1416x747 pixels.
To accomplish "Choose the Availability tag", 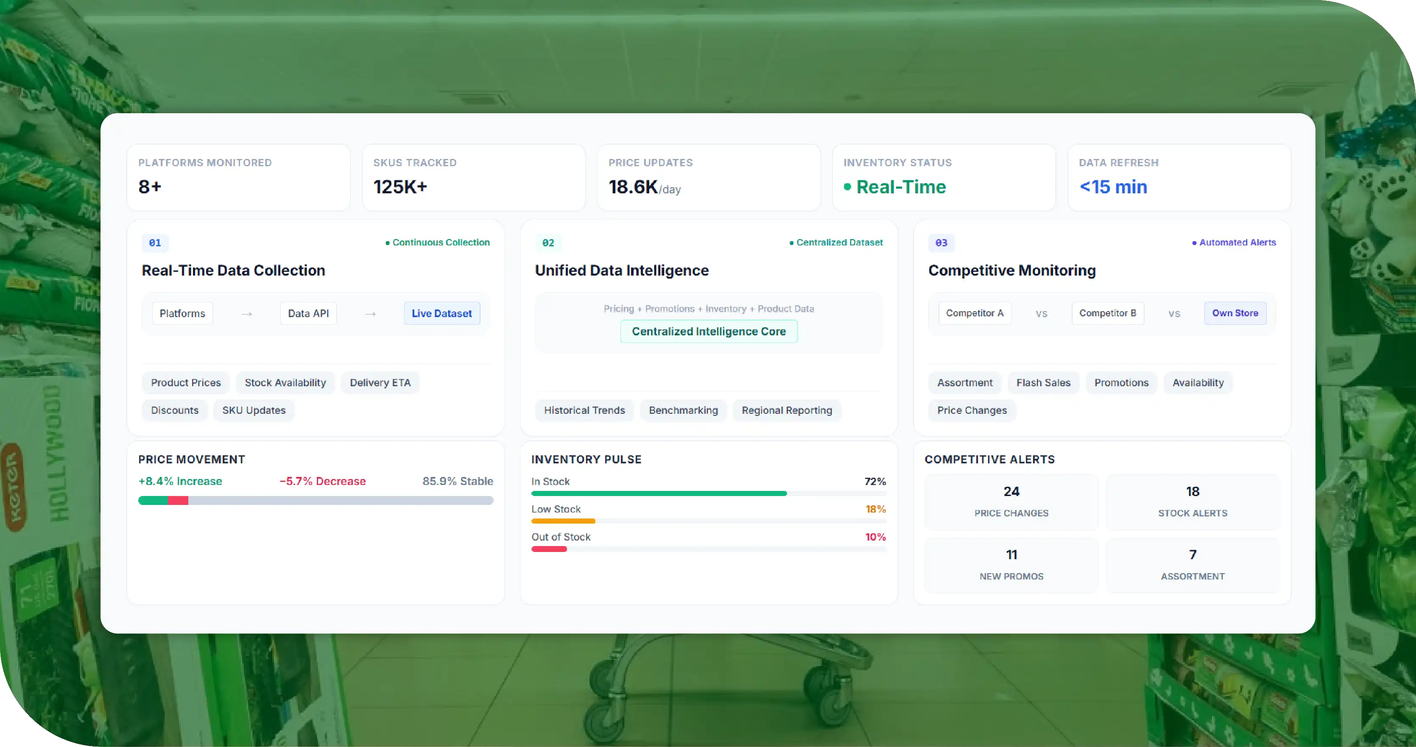I will click(x=1198, y=382).
